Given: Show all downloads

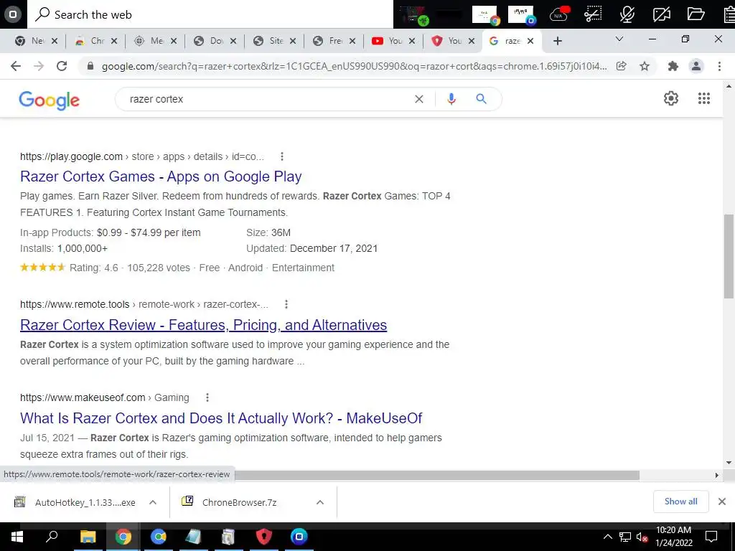Looking at the screenshot, I should pos(680,501).
